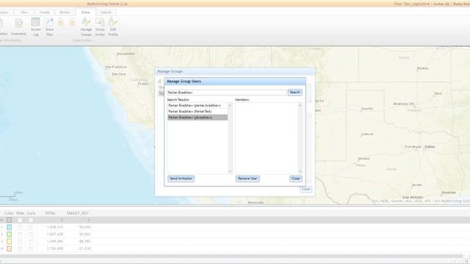Toggle Hide checkbox for district 2
The width and height of the screenshot is (470, 264).
coord(20,234)
